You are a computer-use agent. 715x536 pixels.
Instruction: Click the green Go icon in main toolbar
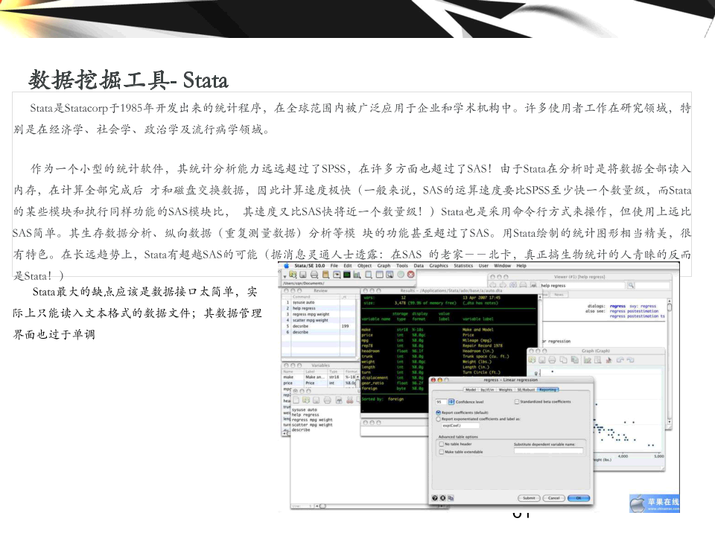pos(401,275)
